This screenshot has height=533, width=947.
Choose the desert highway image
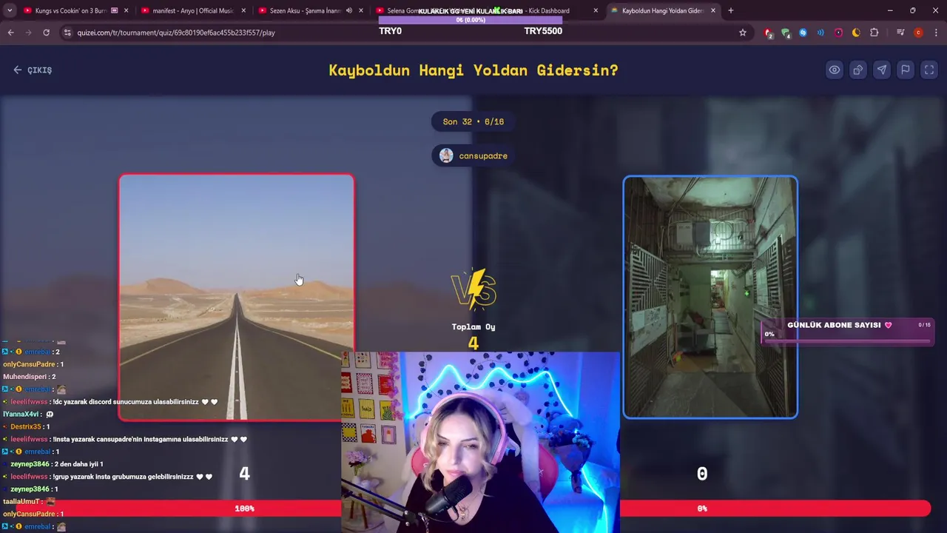[237, 298]
